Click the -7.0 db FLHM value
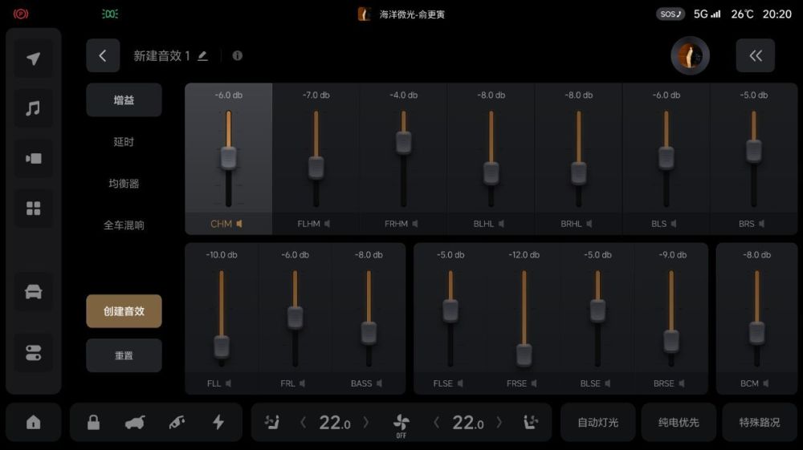803x450 pixels. point(316,95)
